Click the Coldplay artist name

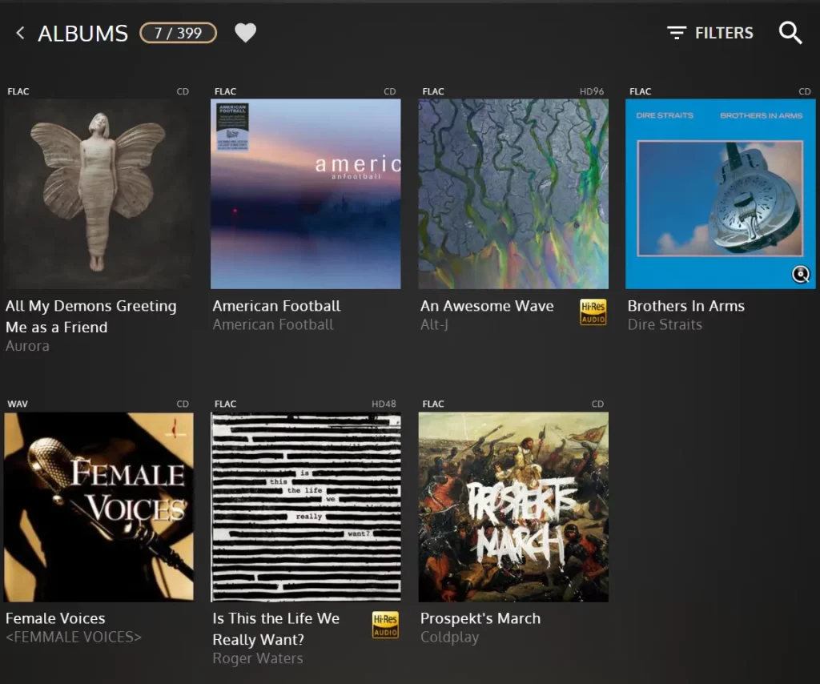click(x=449, y=638)
